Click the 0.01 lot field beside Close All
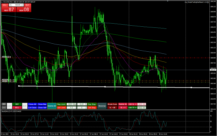This screenshot has height=136, width=217. tap(25, 106)
